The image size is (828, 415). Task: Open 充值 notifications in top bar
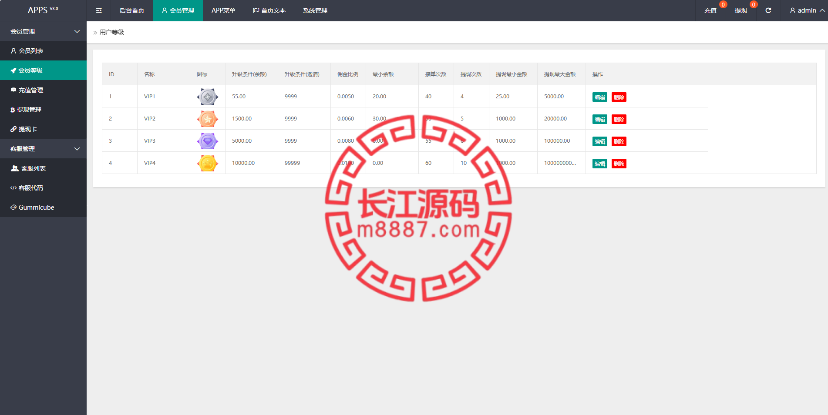710,10
